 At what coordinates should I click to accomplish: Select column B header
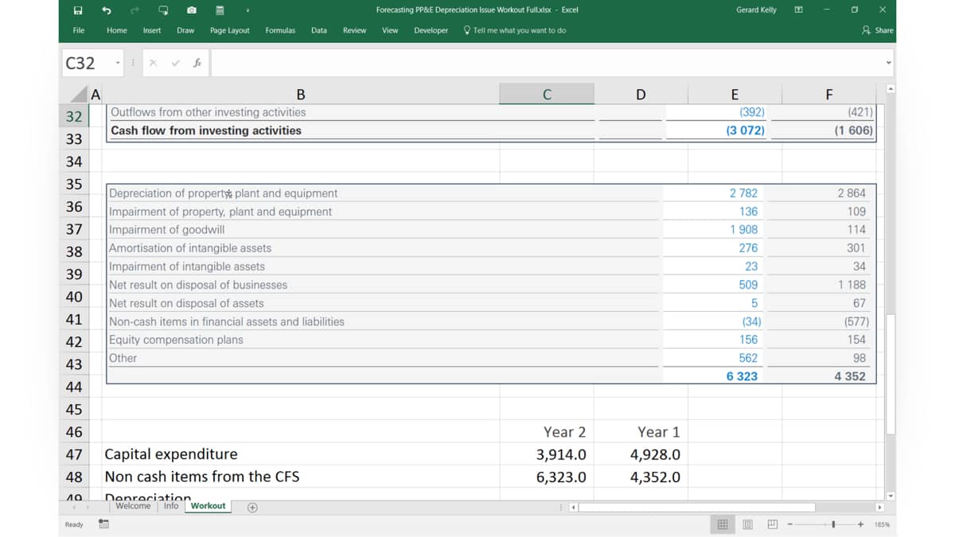(301, 94)
